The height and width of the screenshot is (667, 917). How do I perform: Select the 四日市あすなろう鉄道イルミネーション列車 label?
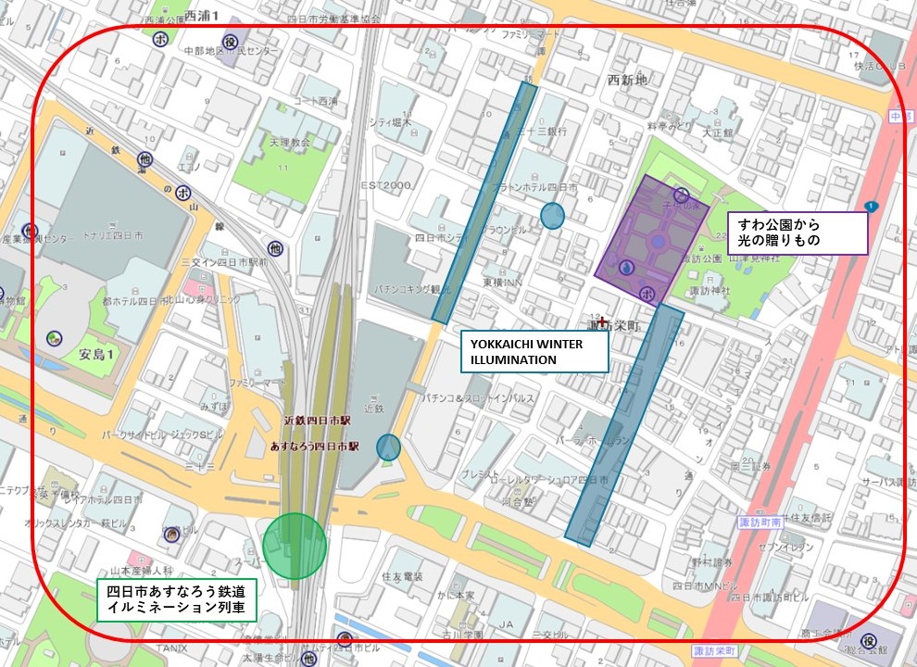tap(176, 598)
